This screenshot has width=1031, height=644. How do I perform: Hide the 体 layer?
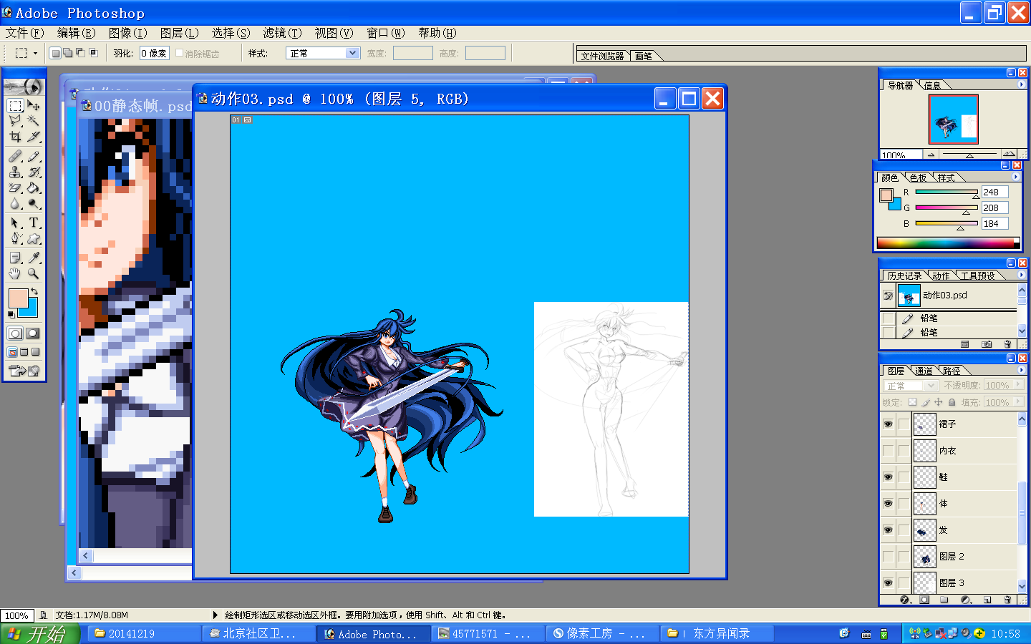click(888, 504)
